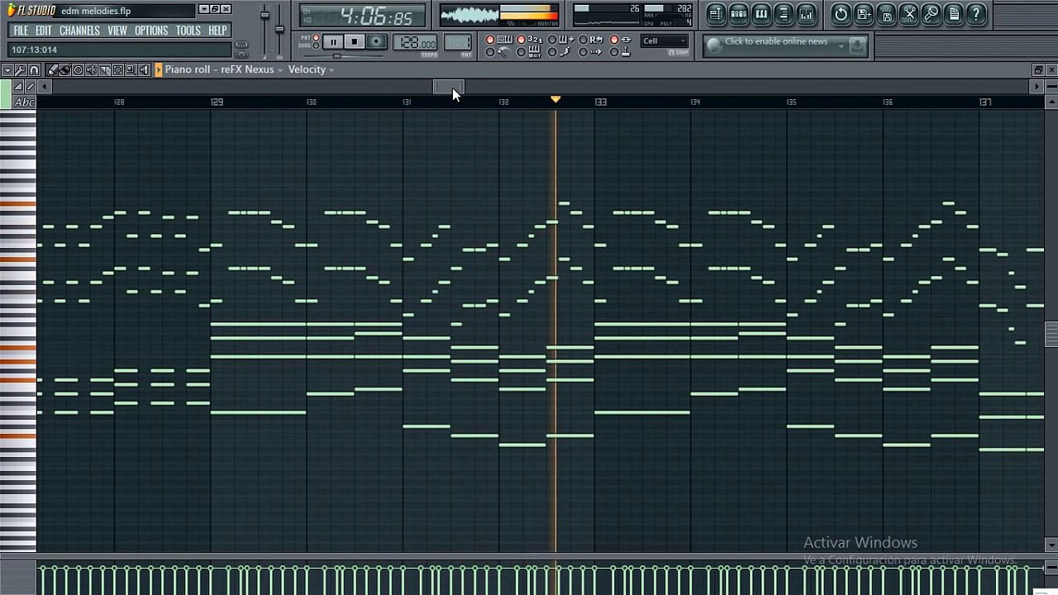
Task: Open the Step Sequencer window
Action: point(739,14)
